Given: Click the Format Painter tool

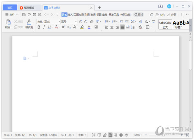Looking at the screenshot, I should (29, 24).
